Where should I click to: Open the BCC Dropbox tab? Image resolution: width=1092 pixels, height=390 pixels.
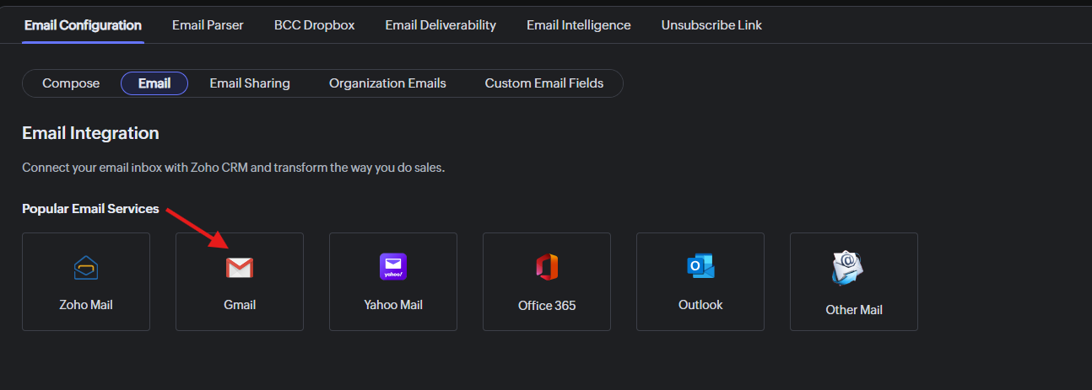pyautogui.click(x=314, y=25)
